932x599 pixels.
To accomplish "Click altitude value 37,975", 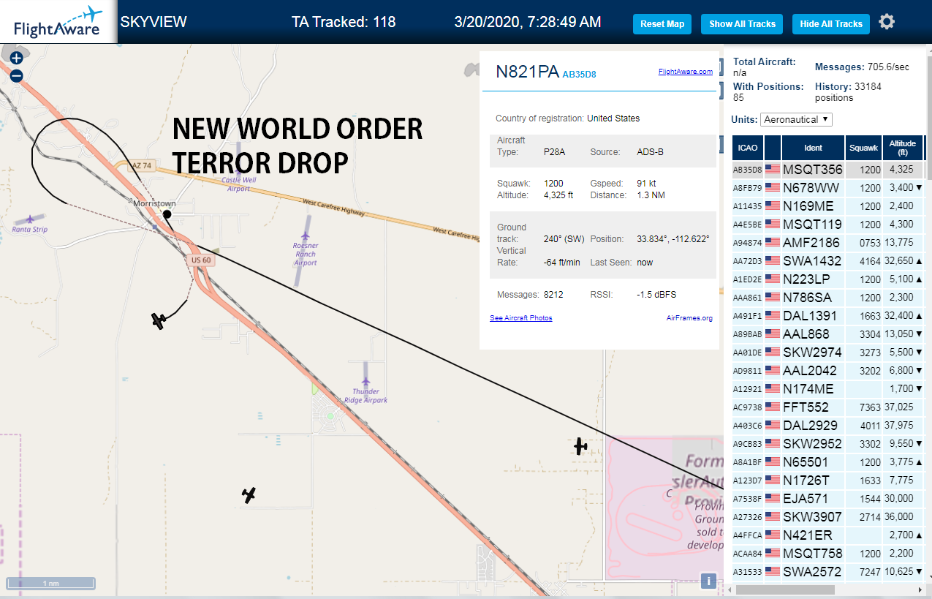I will point(900,425).
